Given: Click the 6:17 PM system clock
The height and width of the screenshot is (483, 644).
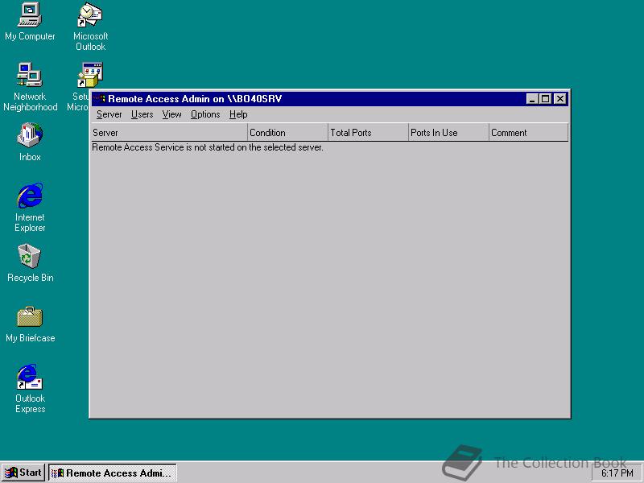Looking at the screenshot, I should [617, 473].
